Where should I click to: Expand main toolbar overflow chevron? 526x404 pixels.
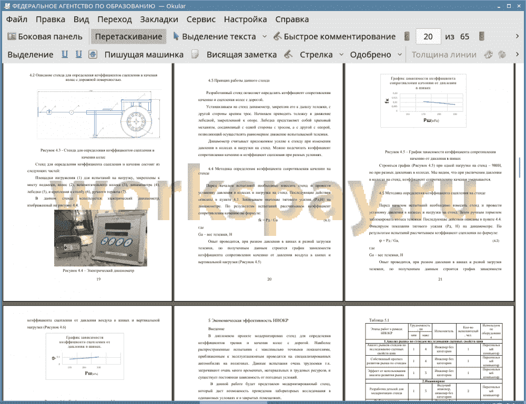coord(517,36)
